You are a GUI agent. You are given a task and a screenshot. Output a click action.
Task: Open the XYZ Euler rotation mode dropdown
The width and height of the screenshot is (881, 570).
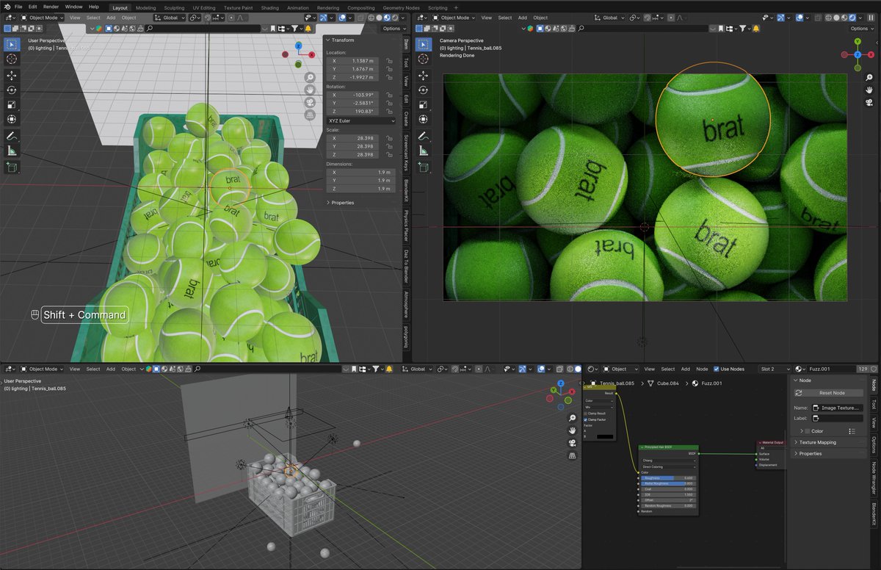click(361, 120)
